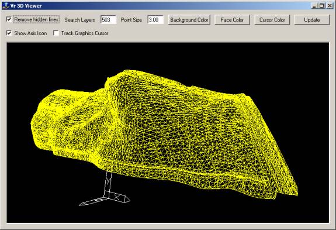Maximize the Vr 3D Viewer window
Image resolution: width=336 pixels, height=230 pixels.
pos(321,6)
